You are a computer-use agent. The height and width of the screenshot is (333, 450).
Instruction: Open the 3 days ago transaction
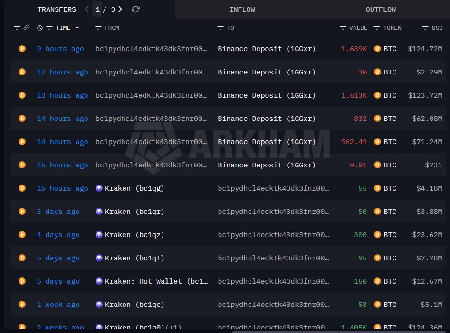[x=58, y=212]
